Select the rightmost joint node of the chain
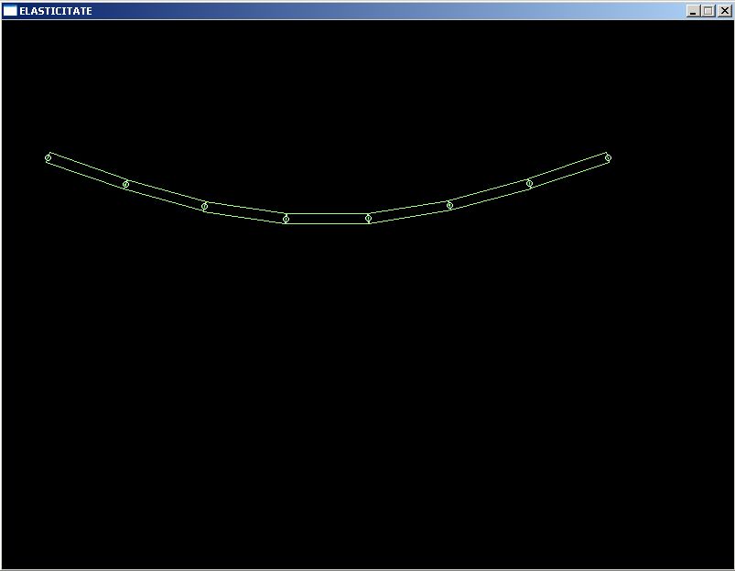 608,158
